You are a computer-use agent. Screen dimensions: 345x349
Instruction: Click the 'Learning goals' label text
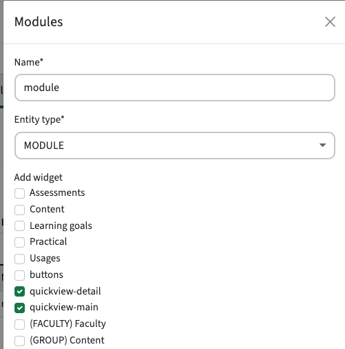point(61,226)
